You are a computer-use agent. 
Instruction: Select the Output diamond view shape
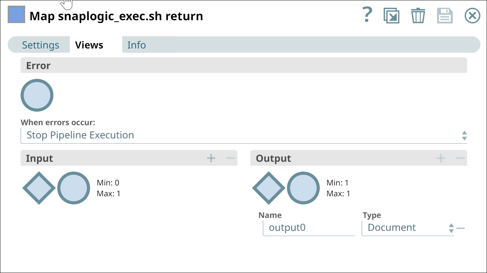pyautogui.click(x=269, y=188)
